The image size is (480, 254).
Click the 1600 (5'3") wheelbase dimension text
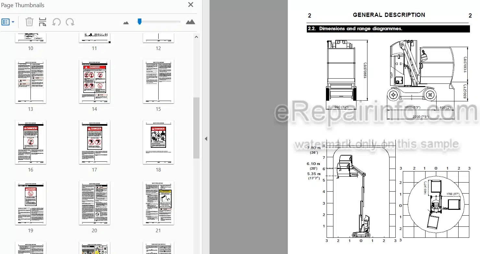point(412,108)
